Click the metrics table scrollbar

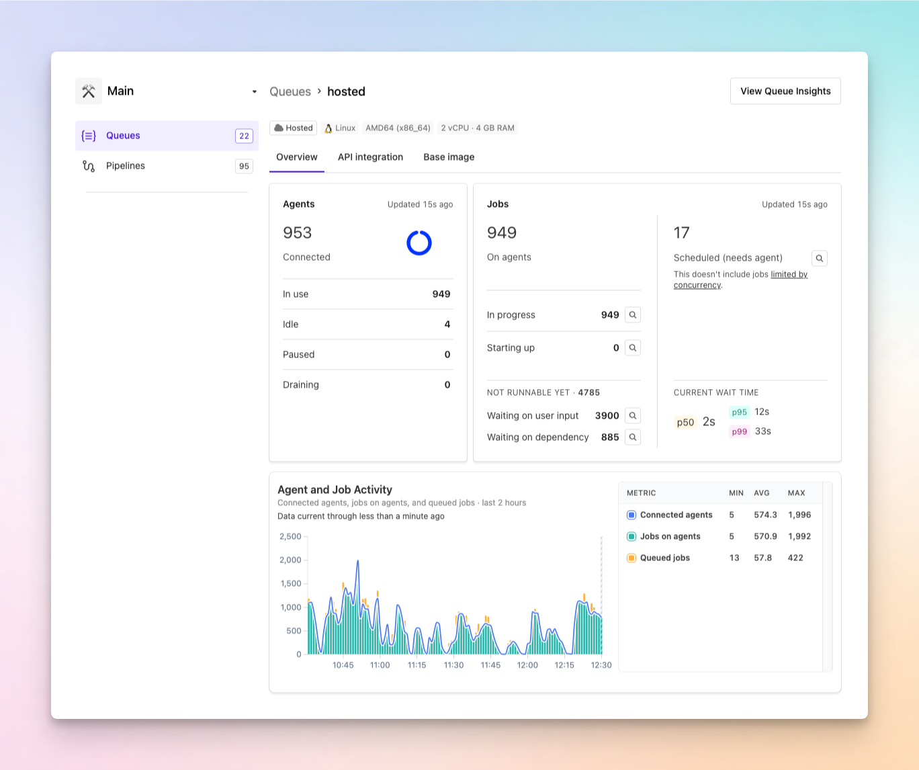point(827,576)
